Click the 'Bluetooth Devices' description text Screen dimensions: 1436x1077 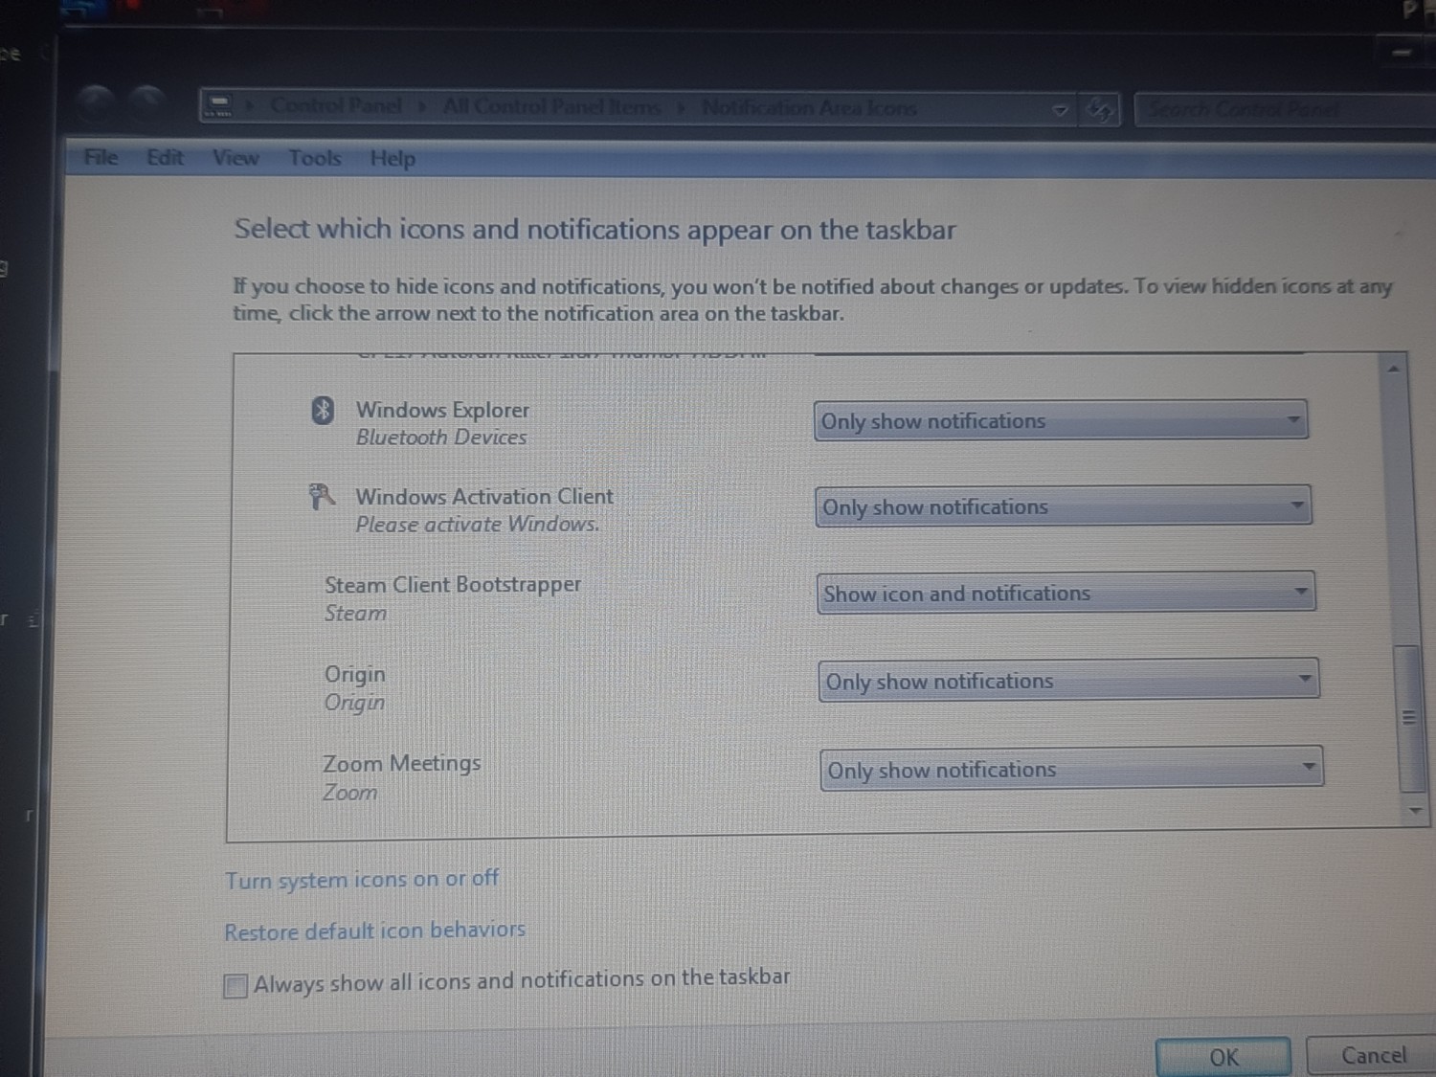441,438
